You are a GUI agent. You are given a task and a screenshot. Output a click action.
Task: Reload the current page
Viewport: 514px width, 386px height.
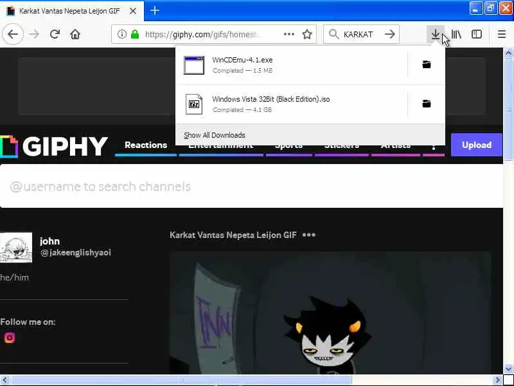click(55, 34)
